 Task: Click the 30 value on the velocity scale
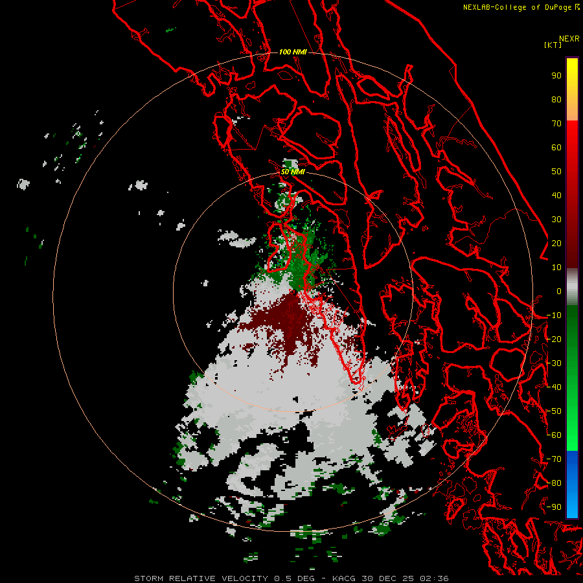coord(556,220)
